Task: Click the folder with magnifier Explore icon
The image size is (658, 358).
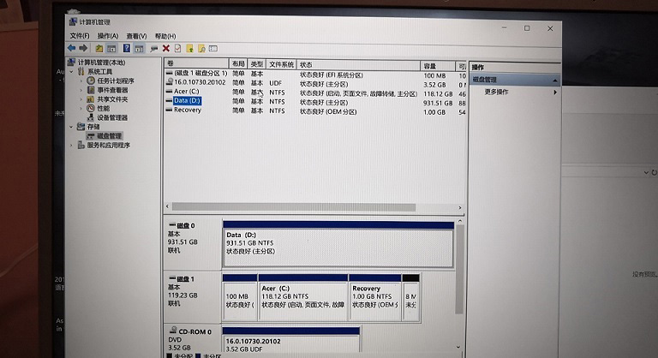Action: tap(201, 49)
